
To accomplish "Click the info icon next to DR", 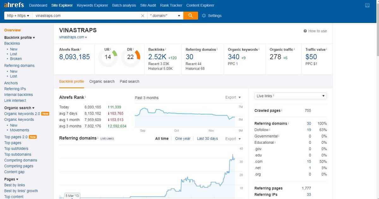I will (134, 49).
